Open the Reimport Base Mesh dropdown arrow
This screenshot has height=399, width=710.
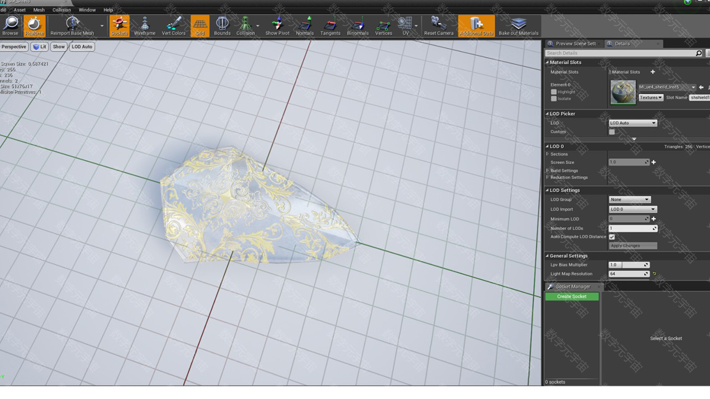tap(102, 25)
